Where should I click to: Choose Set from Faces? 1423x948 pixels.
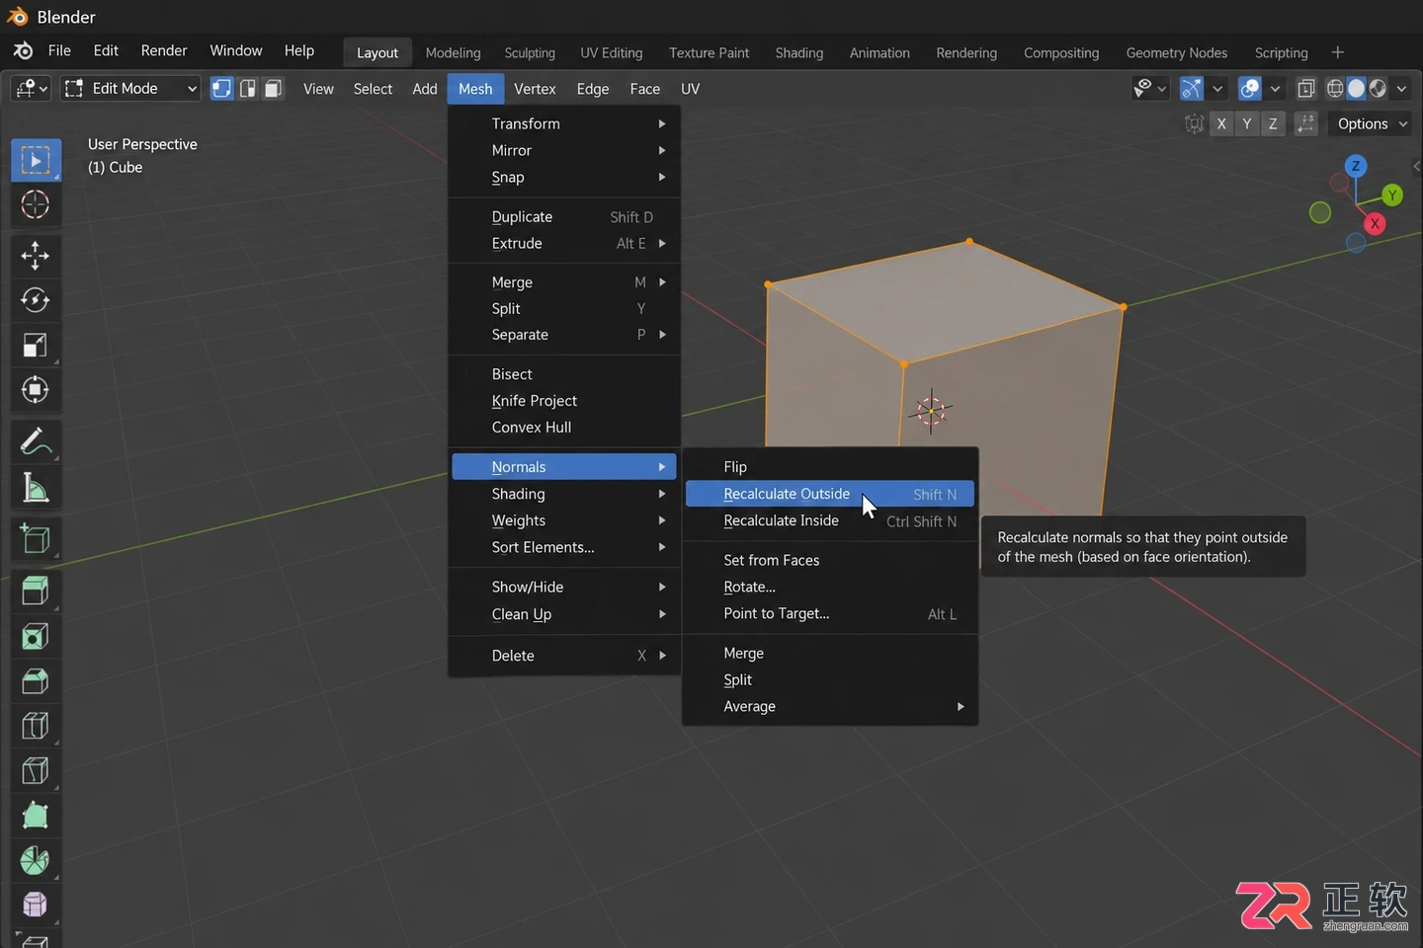(830, 560)
